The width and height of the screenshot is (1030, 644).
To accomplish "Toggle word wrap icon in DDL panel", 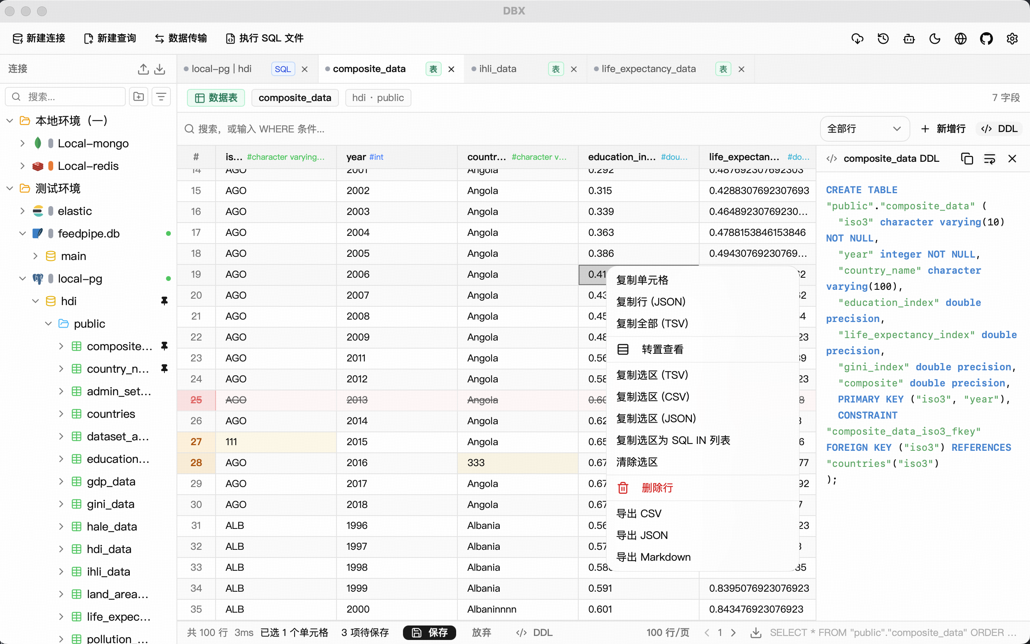I will click(989, 159).
